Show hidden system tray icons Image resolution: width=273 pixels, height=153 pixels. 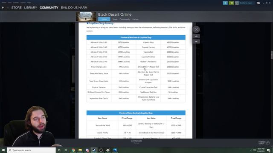(x=251, y=150)
